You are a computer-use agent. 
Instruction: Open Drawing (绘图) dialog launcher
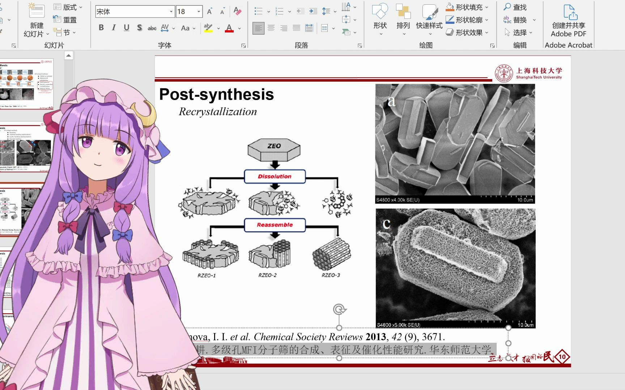[x=492, y=45]
